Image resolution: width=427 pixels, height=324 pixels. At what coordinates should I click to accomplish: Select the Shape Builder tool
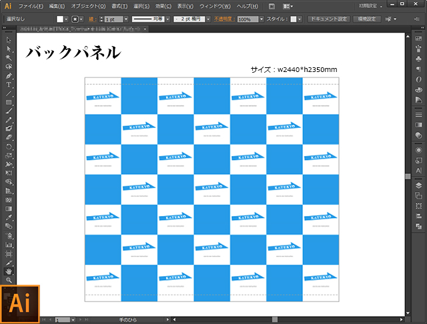click(9, 182)
